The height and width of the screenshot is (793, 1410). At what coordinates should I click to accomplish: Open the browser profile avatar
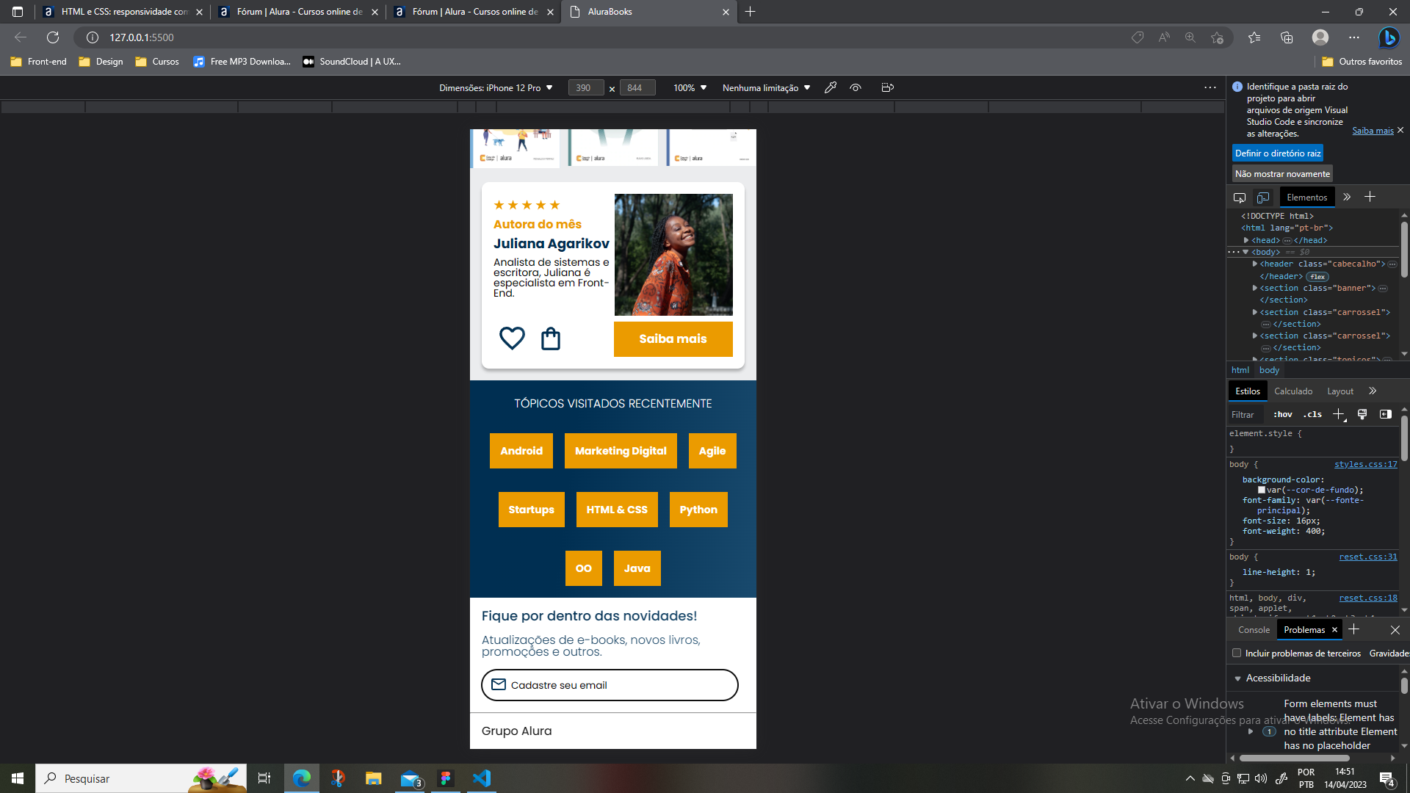click(1320, 37)
